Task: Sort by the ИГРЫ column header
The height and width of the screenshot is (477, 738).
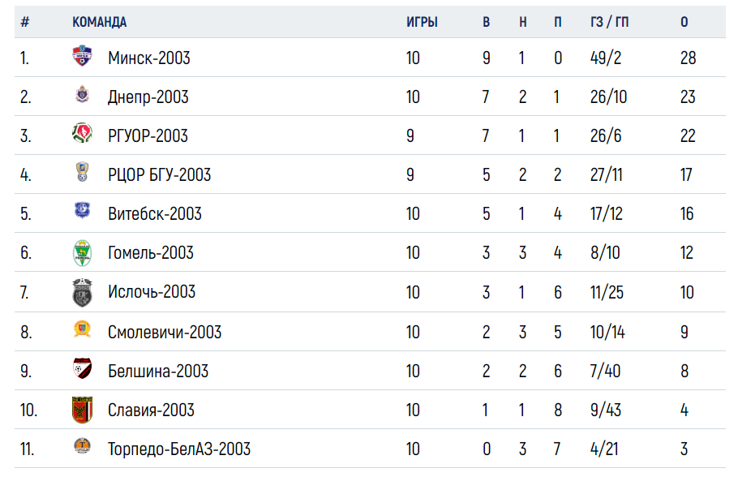Action: point(422,22)
